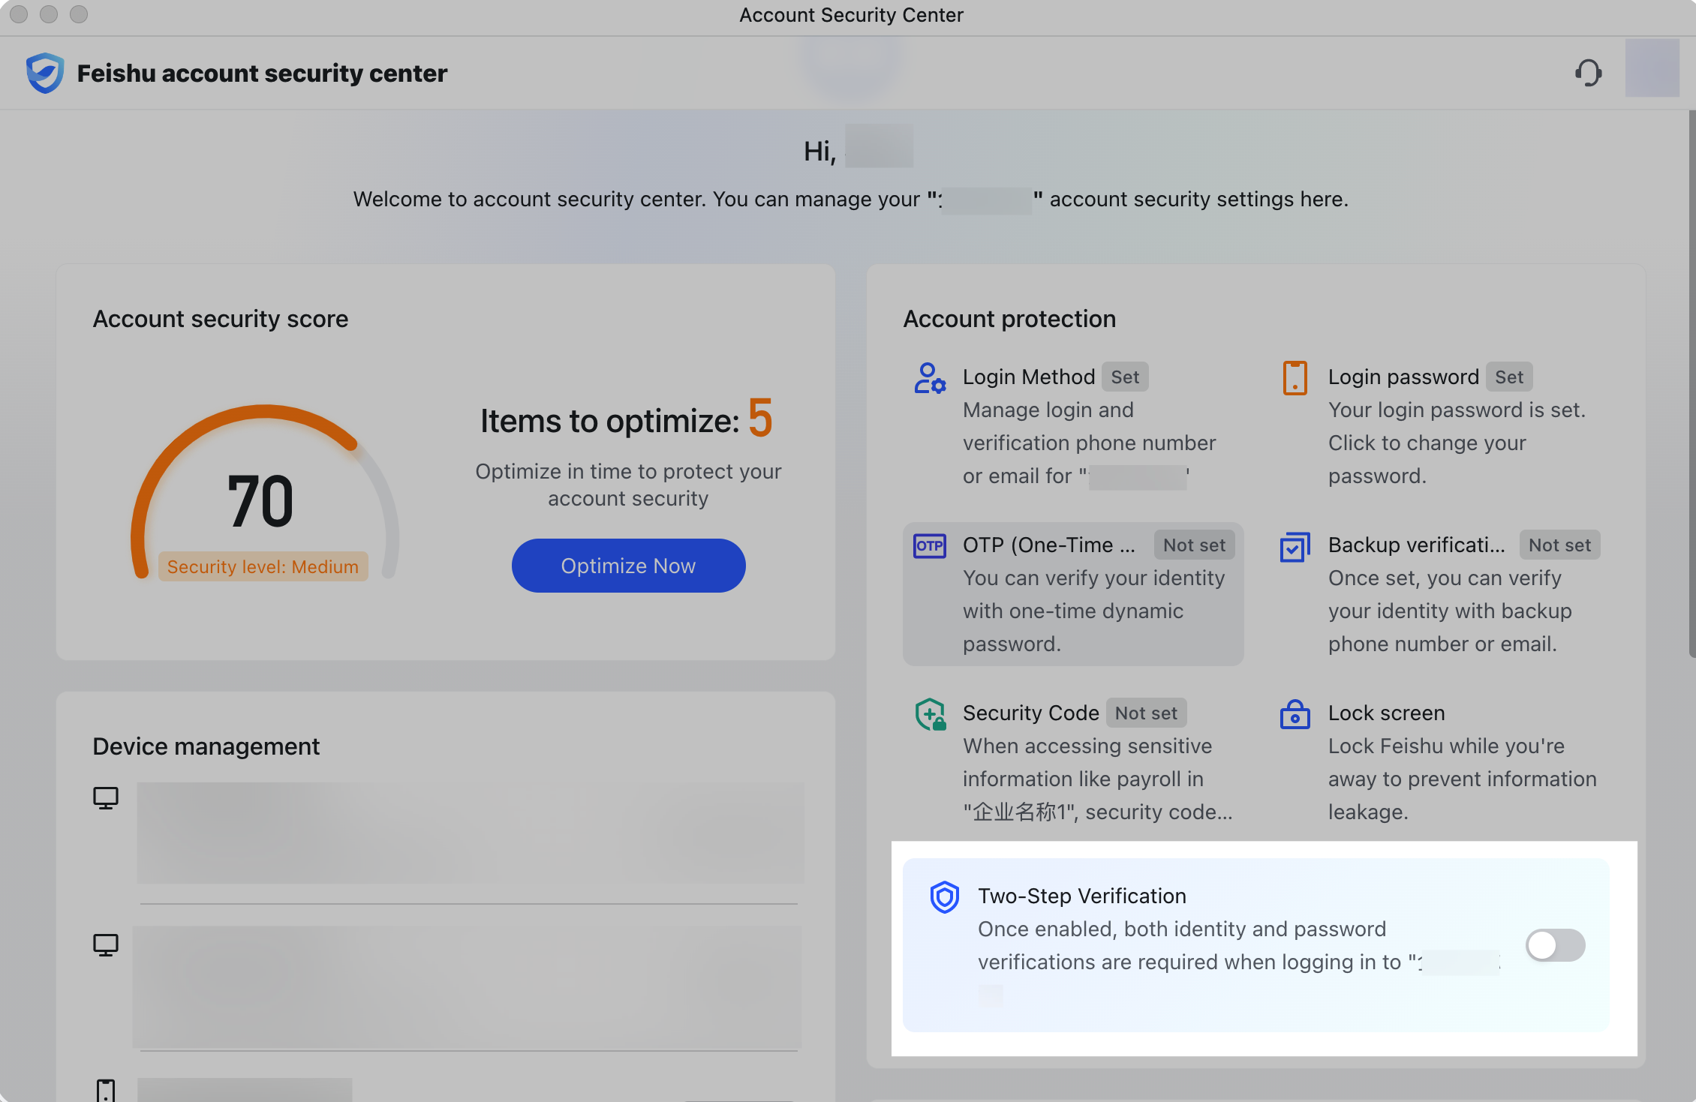Click the Lock screen padlock icon
Image resolution: width=1696 pixels, height=1102 pixels.
(x=1295, y=714)
